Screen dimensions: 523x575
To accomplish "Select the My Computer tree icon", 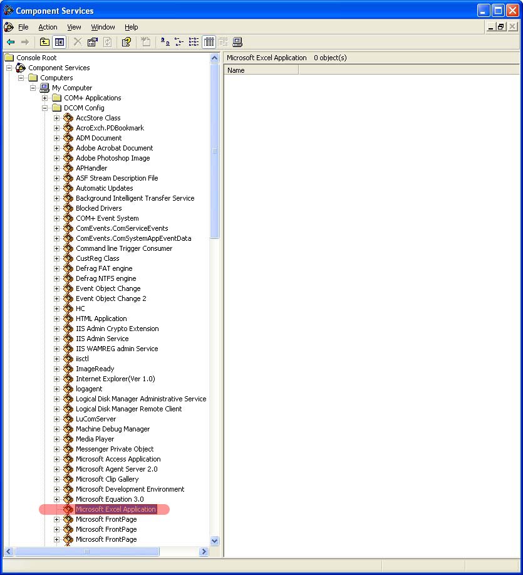I will (x=44, y=88).
